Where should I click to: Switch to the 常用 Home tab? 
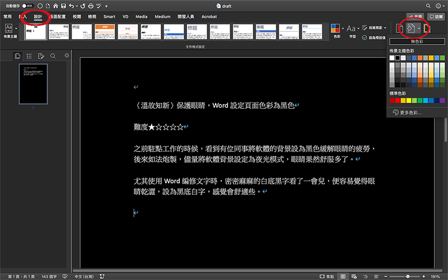point(7,17)
